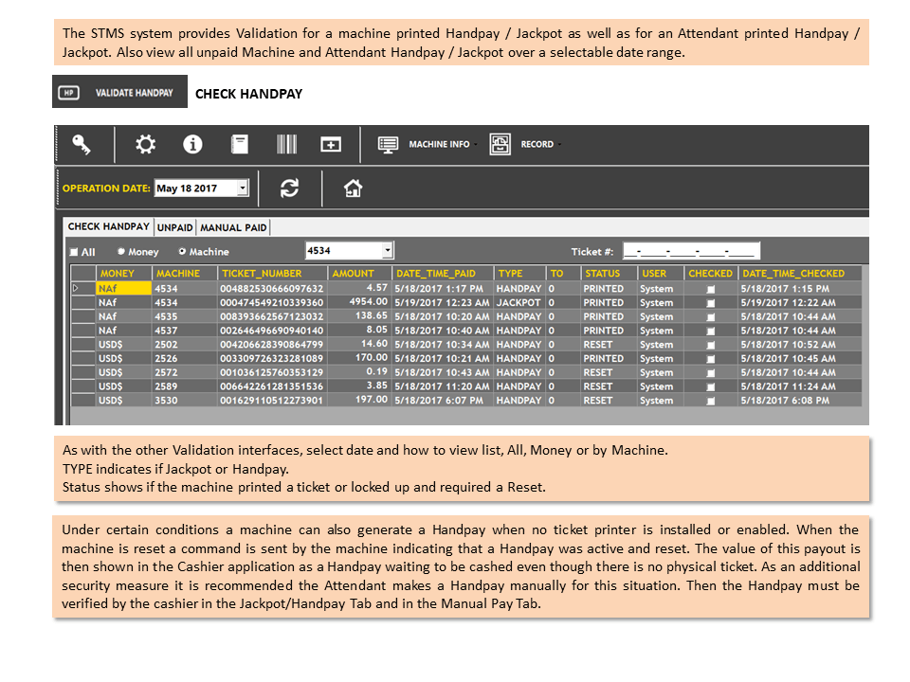The image size is (910, 682).
Task: Click the refresh arrows icon
Action: coord(290,188)
